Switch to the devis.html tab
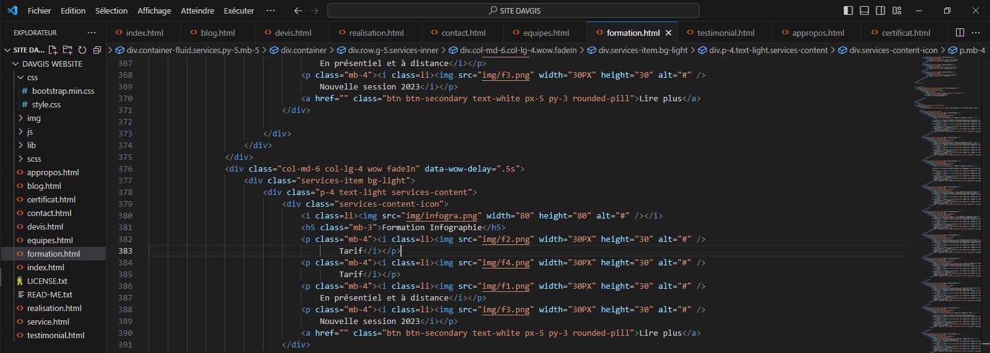 click(292, 33)
